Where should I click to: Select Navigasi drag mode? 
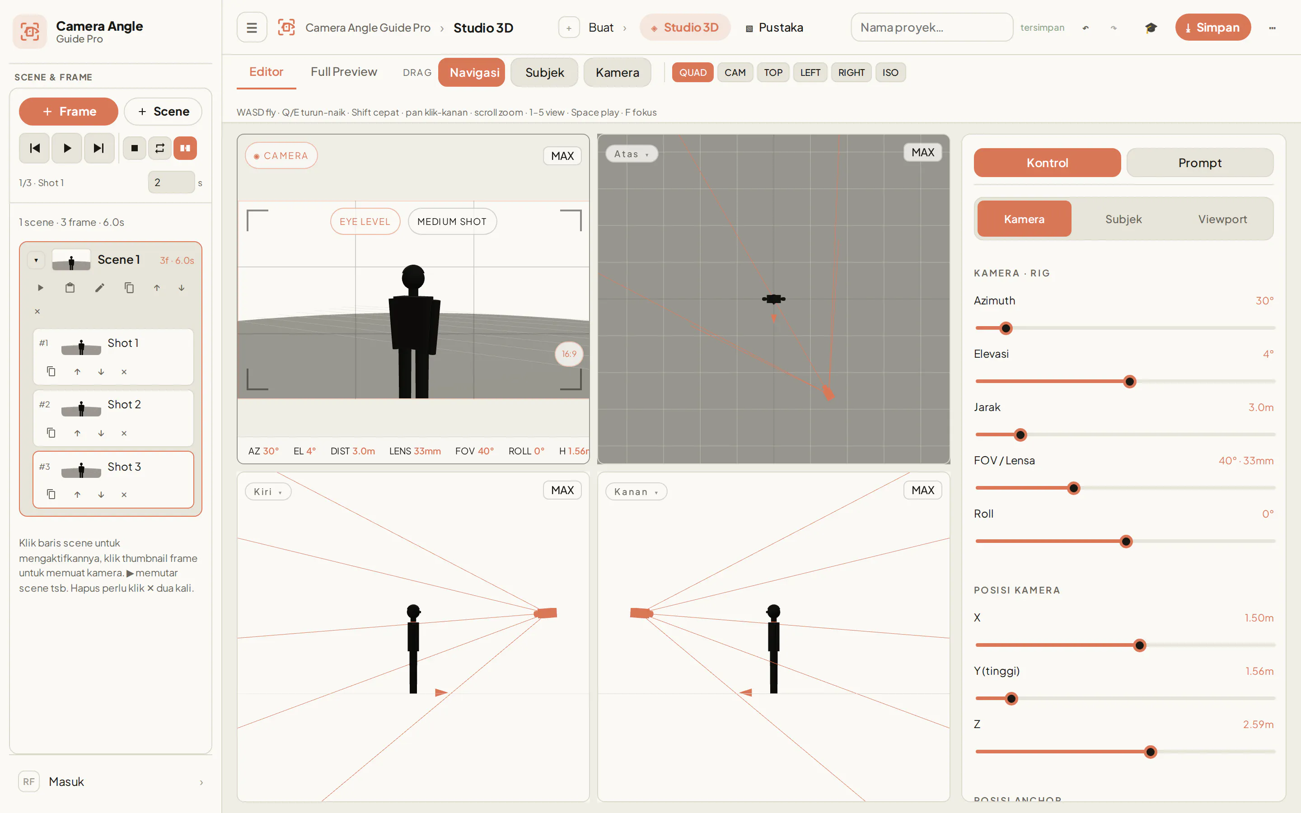click(472, 73)
